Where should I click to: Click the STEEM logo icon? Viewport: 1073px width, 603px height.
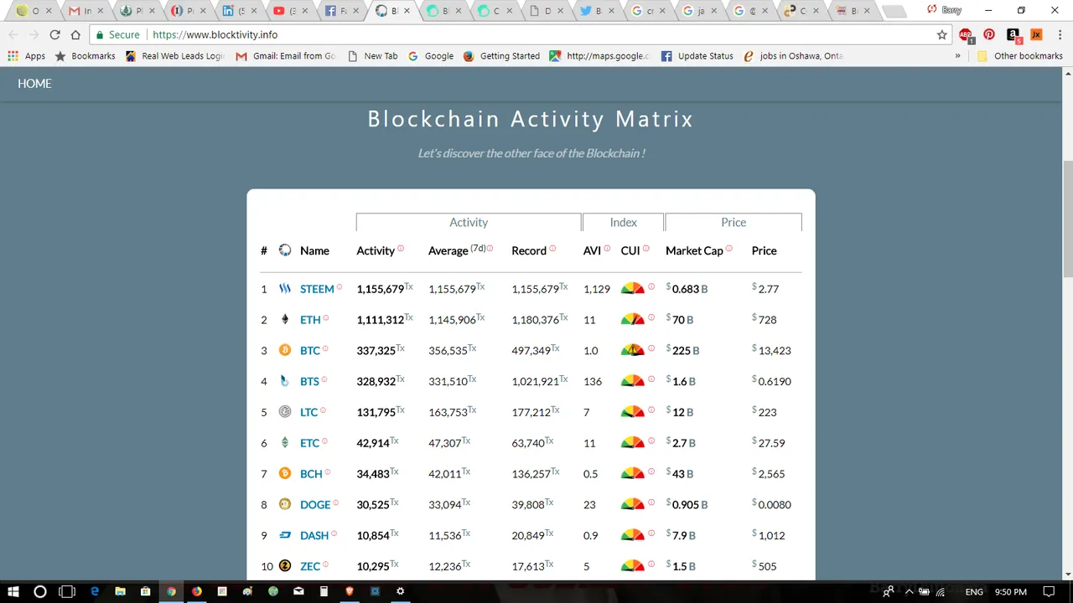[285, 288]
